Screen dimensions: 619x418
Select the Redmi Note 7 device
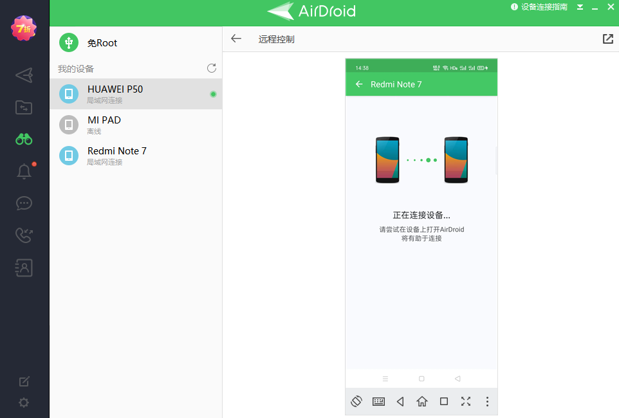(x=136, y=156)
